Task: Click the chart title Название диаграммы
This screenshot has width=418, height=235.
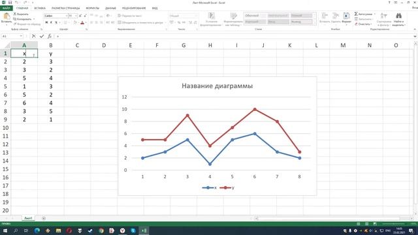Action: pyautogui.click(x=217, y=86)
